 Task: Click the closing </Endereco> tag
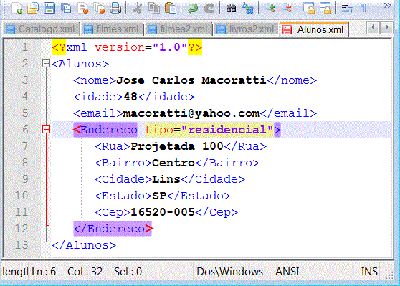pos(113,229)
